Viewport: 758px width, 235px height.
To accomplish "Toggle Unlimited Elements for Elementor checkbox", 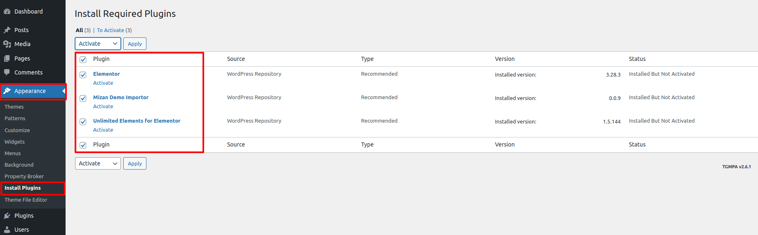I will point(83,122).
